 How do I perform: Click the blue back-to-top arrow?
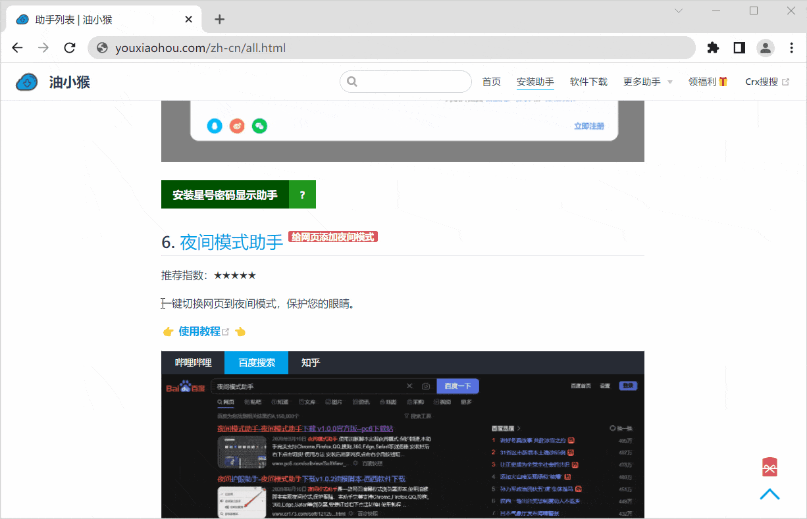pos(770,494)
